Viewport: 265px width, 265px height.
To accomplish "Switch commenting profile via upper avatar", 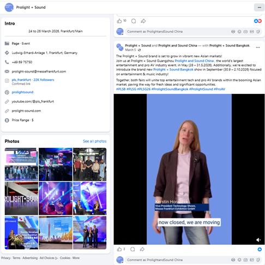I will coord(120,32).
